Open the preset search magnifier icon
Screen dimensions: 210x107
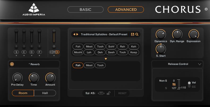tap(137, 34)
